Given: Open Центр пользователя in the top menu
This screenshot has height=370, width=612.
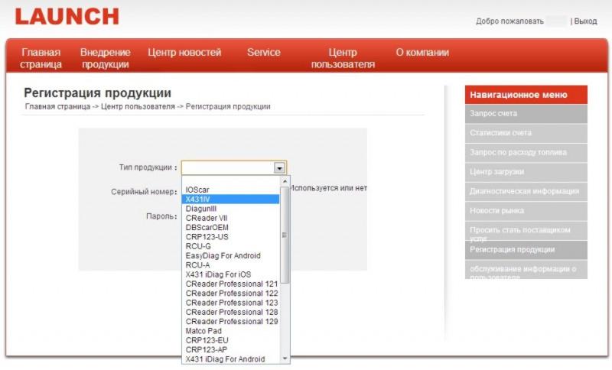Looking at the screenshot, I should [343, 58].
